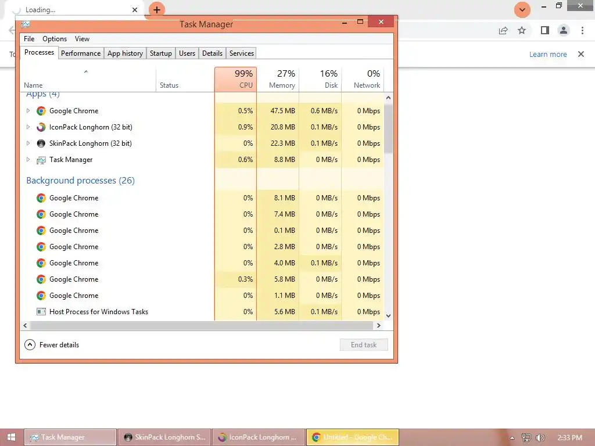Image resolution: width=595 pixels, height=446 pixels.
Task: Open volume tray icon
Action: tap(540, 438)
